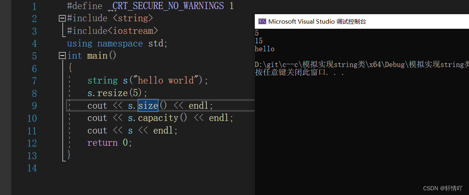
Task: Click line number 14 in the gutter
Action: 32,169
